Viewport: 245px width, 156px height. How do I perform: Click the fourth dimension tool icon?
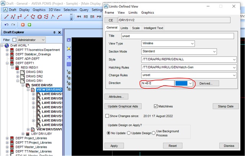point(99,17)
